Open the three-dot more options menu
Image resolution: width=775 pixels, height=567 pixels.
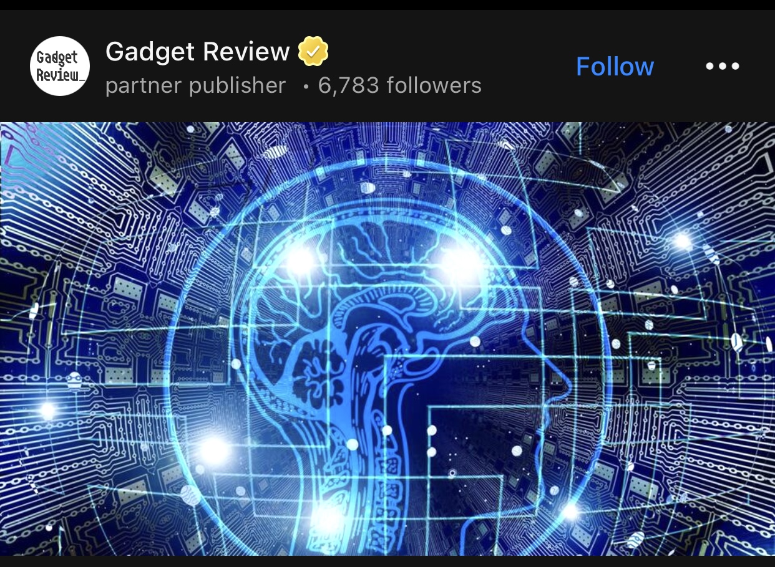[723, 66]
